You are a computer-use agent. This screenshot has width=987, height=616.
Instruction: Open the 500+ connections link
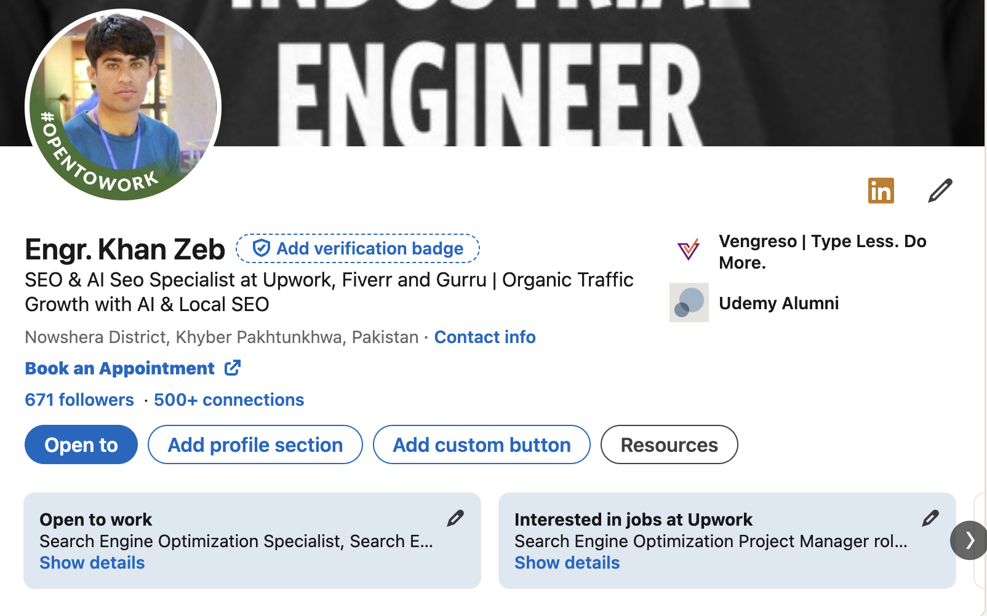coord(229,400)
